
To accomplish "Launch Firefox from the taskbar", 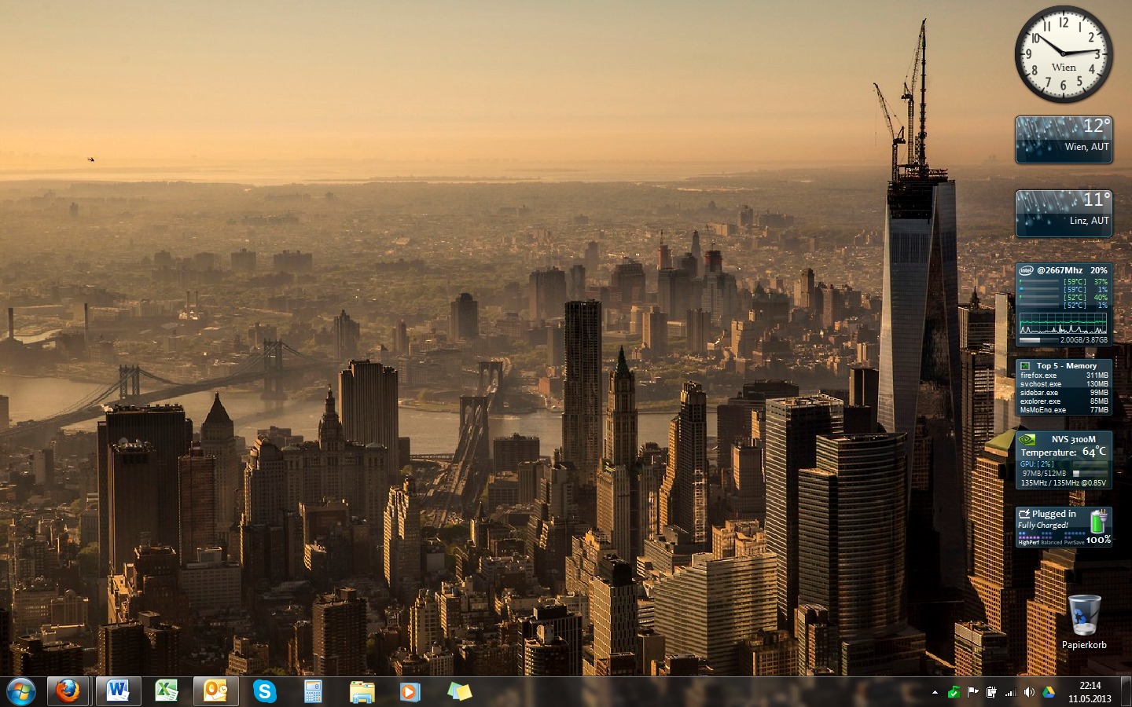I will [68, 691].
